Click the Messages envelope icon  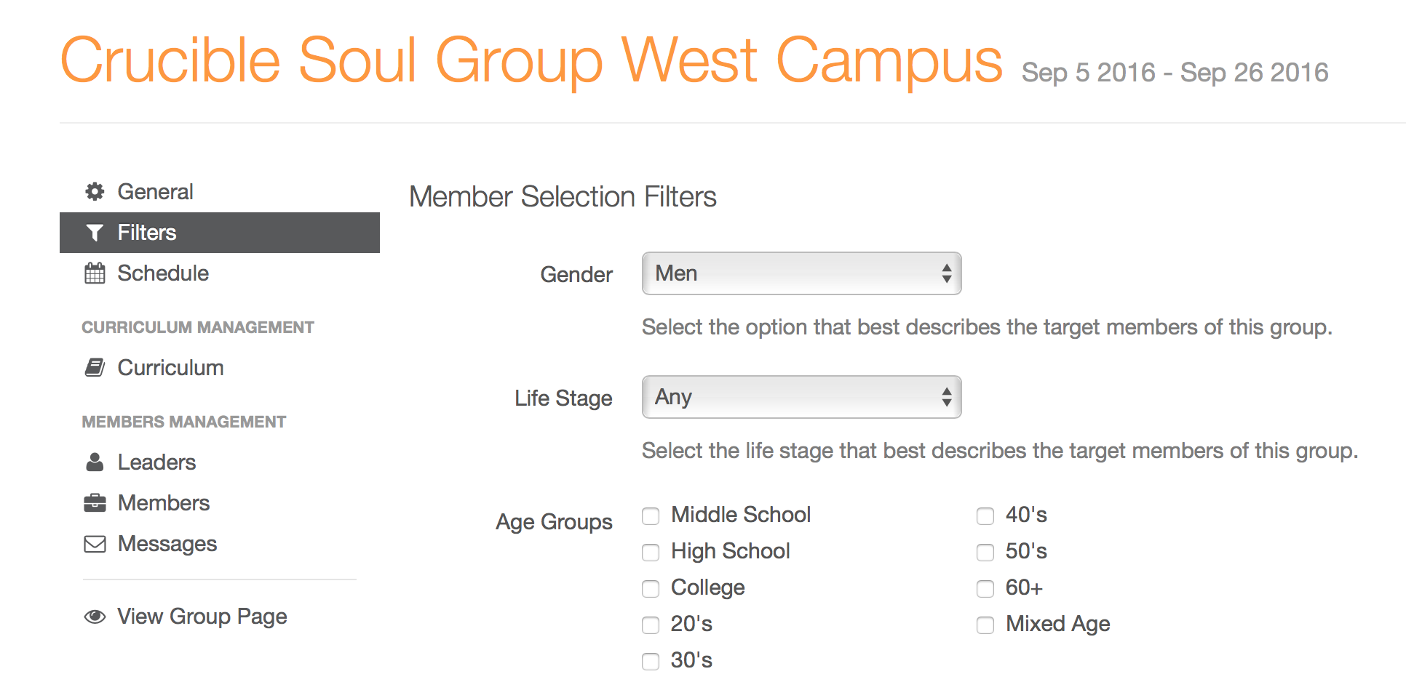point(95,544)
